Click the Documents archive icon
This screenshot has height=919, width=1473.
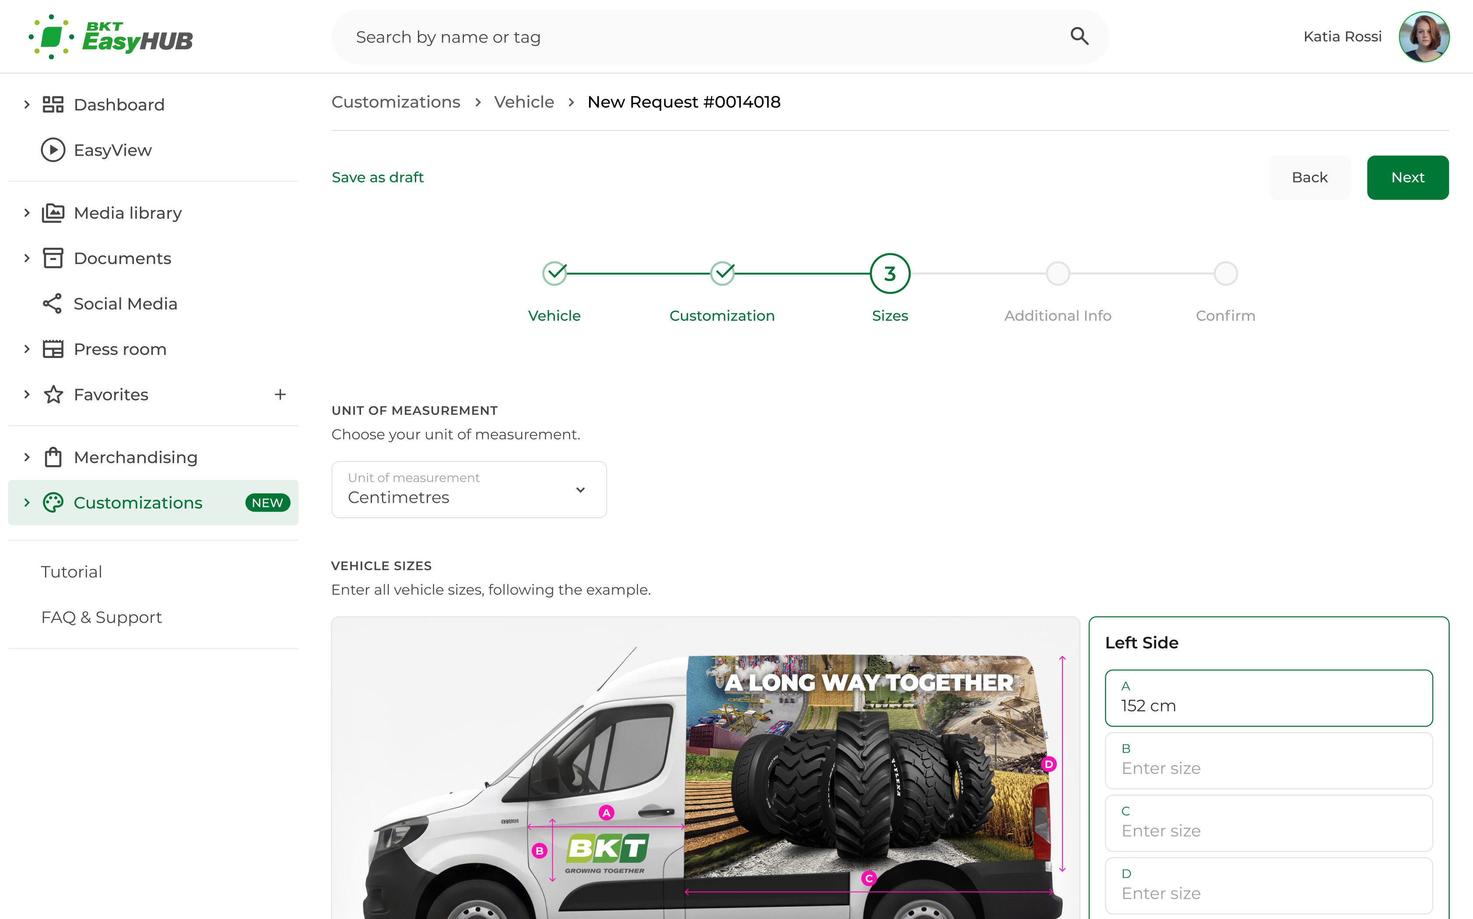pos(53,258)
